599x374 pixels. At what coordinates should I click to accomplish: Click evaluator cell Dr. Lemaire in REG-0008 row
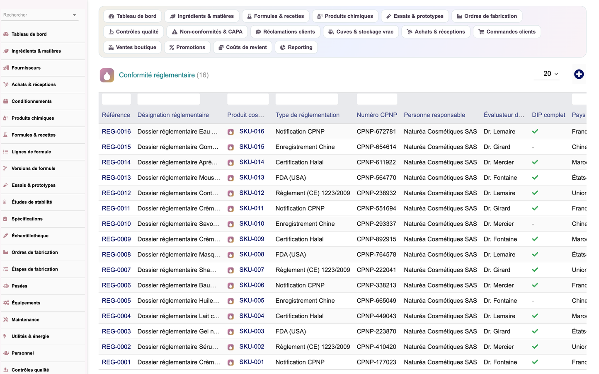tap(500, 255)
